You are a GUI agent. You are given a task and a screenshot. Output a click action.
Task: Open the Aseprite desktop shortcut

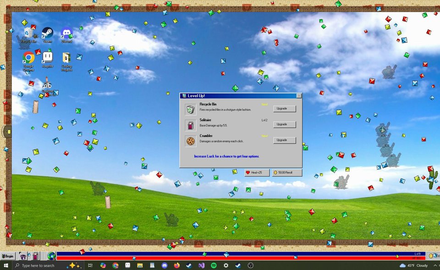click(47, 59)
